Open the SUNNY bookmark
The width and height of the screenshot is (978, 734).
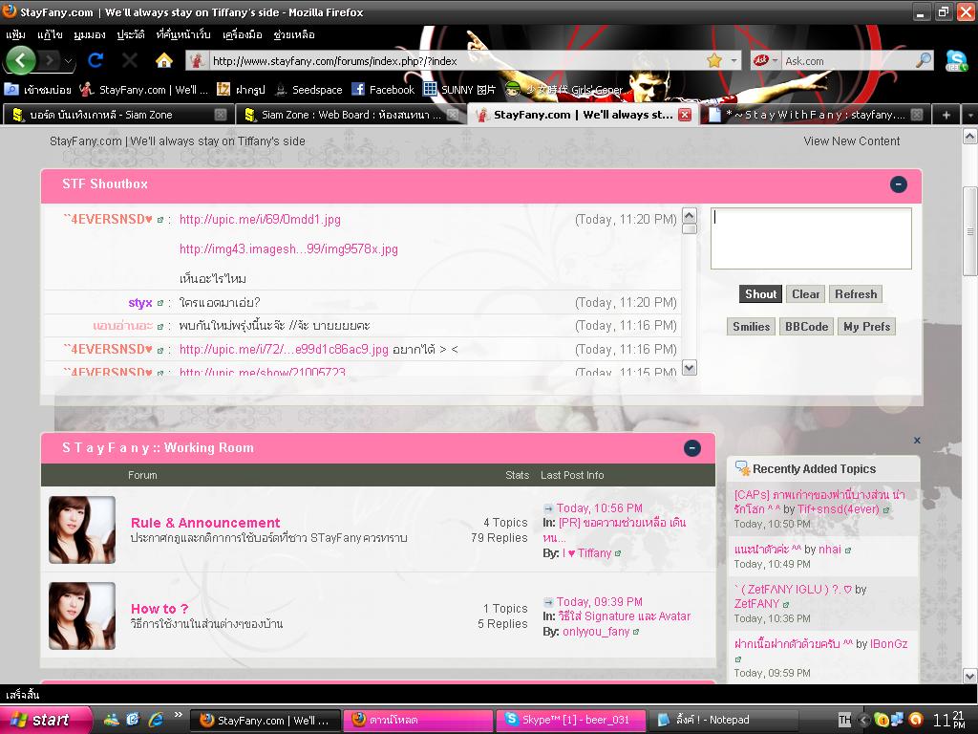click(459, 90)
